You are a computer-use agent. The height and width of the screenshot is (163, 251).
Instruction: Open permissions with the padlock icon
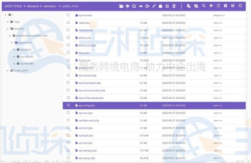(x=160, y=6)
